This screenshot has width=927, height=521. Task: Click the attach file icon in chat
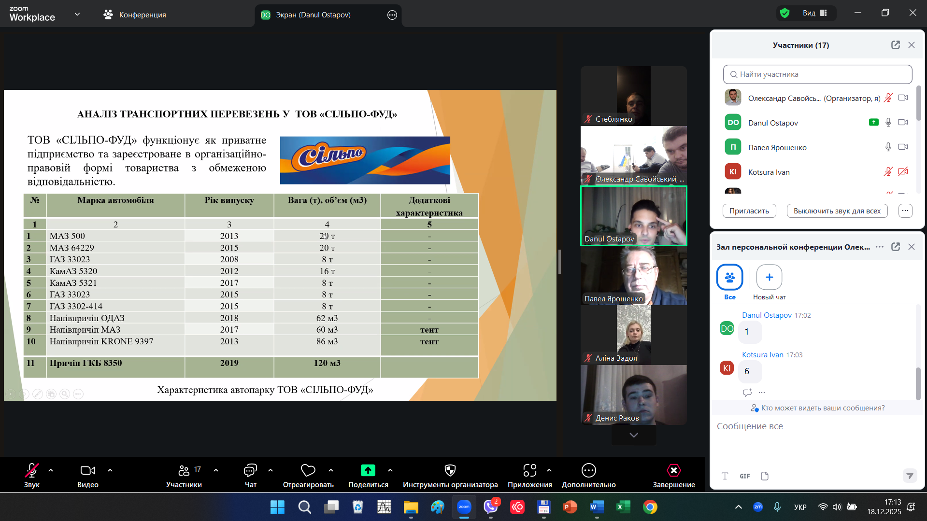coord(764,476)
